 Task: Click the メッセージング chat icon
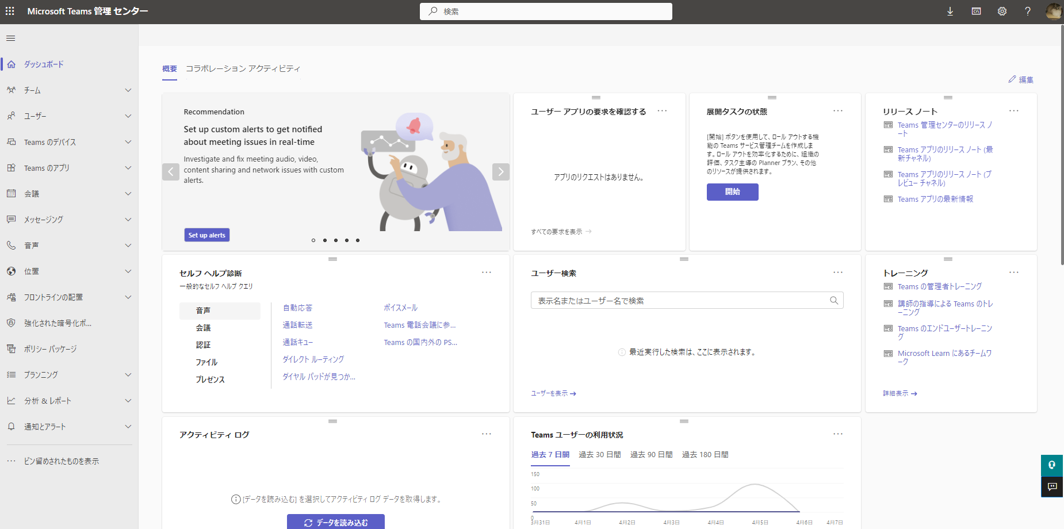pos(12,220)
